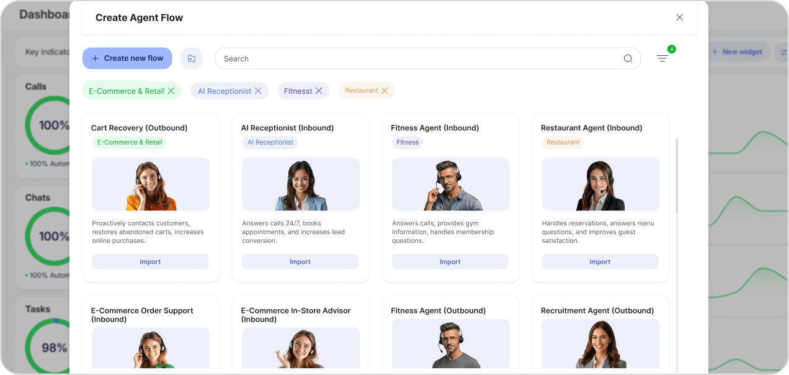Screen dimensions: 789x375
Task: Open the Cart Recovery (Outbound) title
Action: [x=139, y=128]
